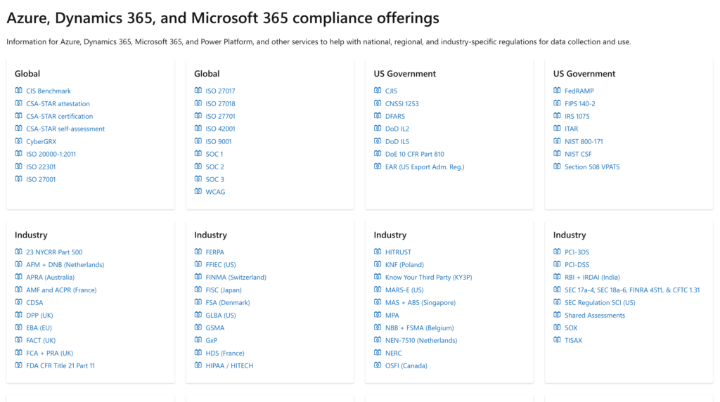Open Section 508 VPATS link
This screenshot has height=402, width=720.
pos(592,167)
